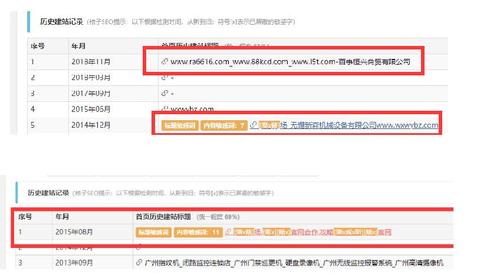477x278 pixels.
Task: Click link icon before 广州指纹机 title
Action: click(139, 263)
